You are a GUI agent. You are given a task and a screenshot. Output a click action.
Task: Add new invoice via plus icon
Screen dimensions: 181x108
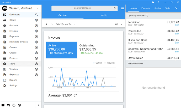coord(36,31)
